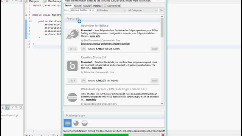Click the 'startup' tag link
The width and height of the screenshot is (242, 136).
(97, 44)
